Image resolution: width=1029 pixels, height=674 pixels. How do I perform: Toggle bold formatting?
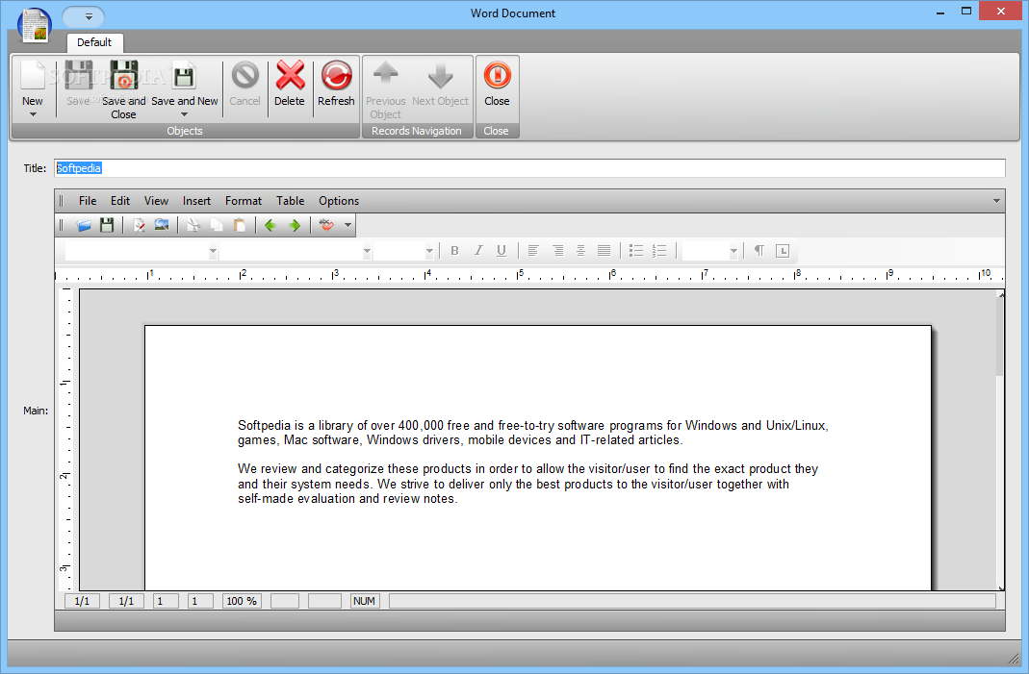pos(454,250)
